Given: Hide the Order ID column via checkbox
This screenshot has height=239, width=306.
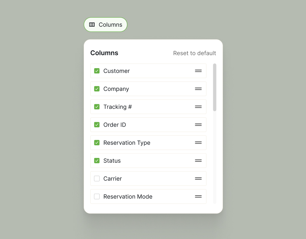Looking at the screenshot, I should [97, 125].
